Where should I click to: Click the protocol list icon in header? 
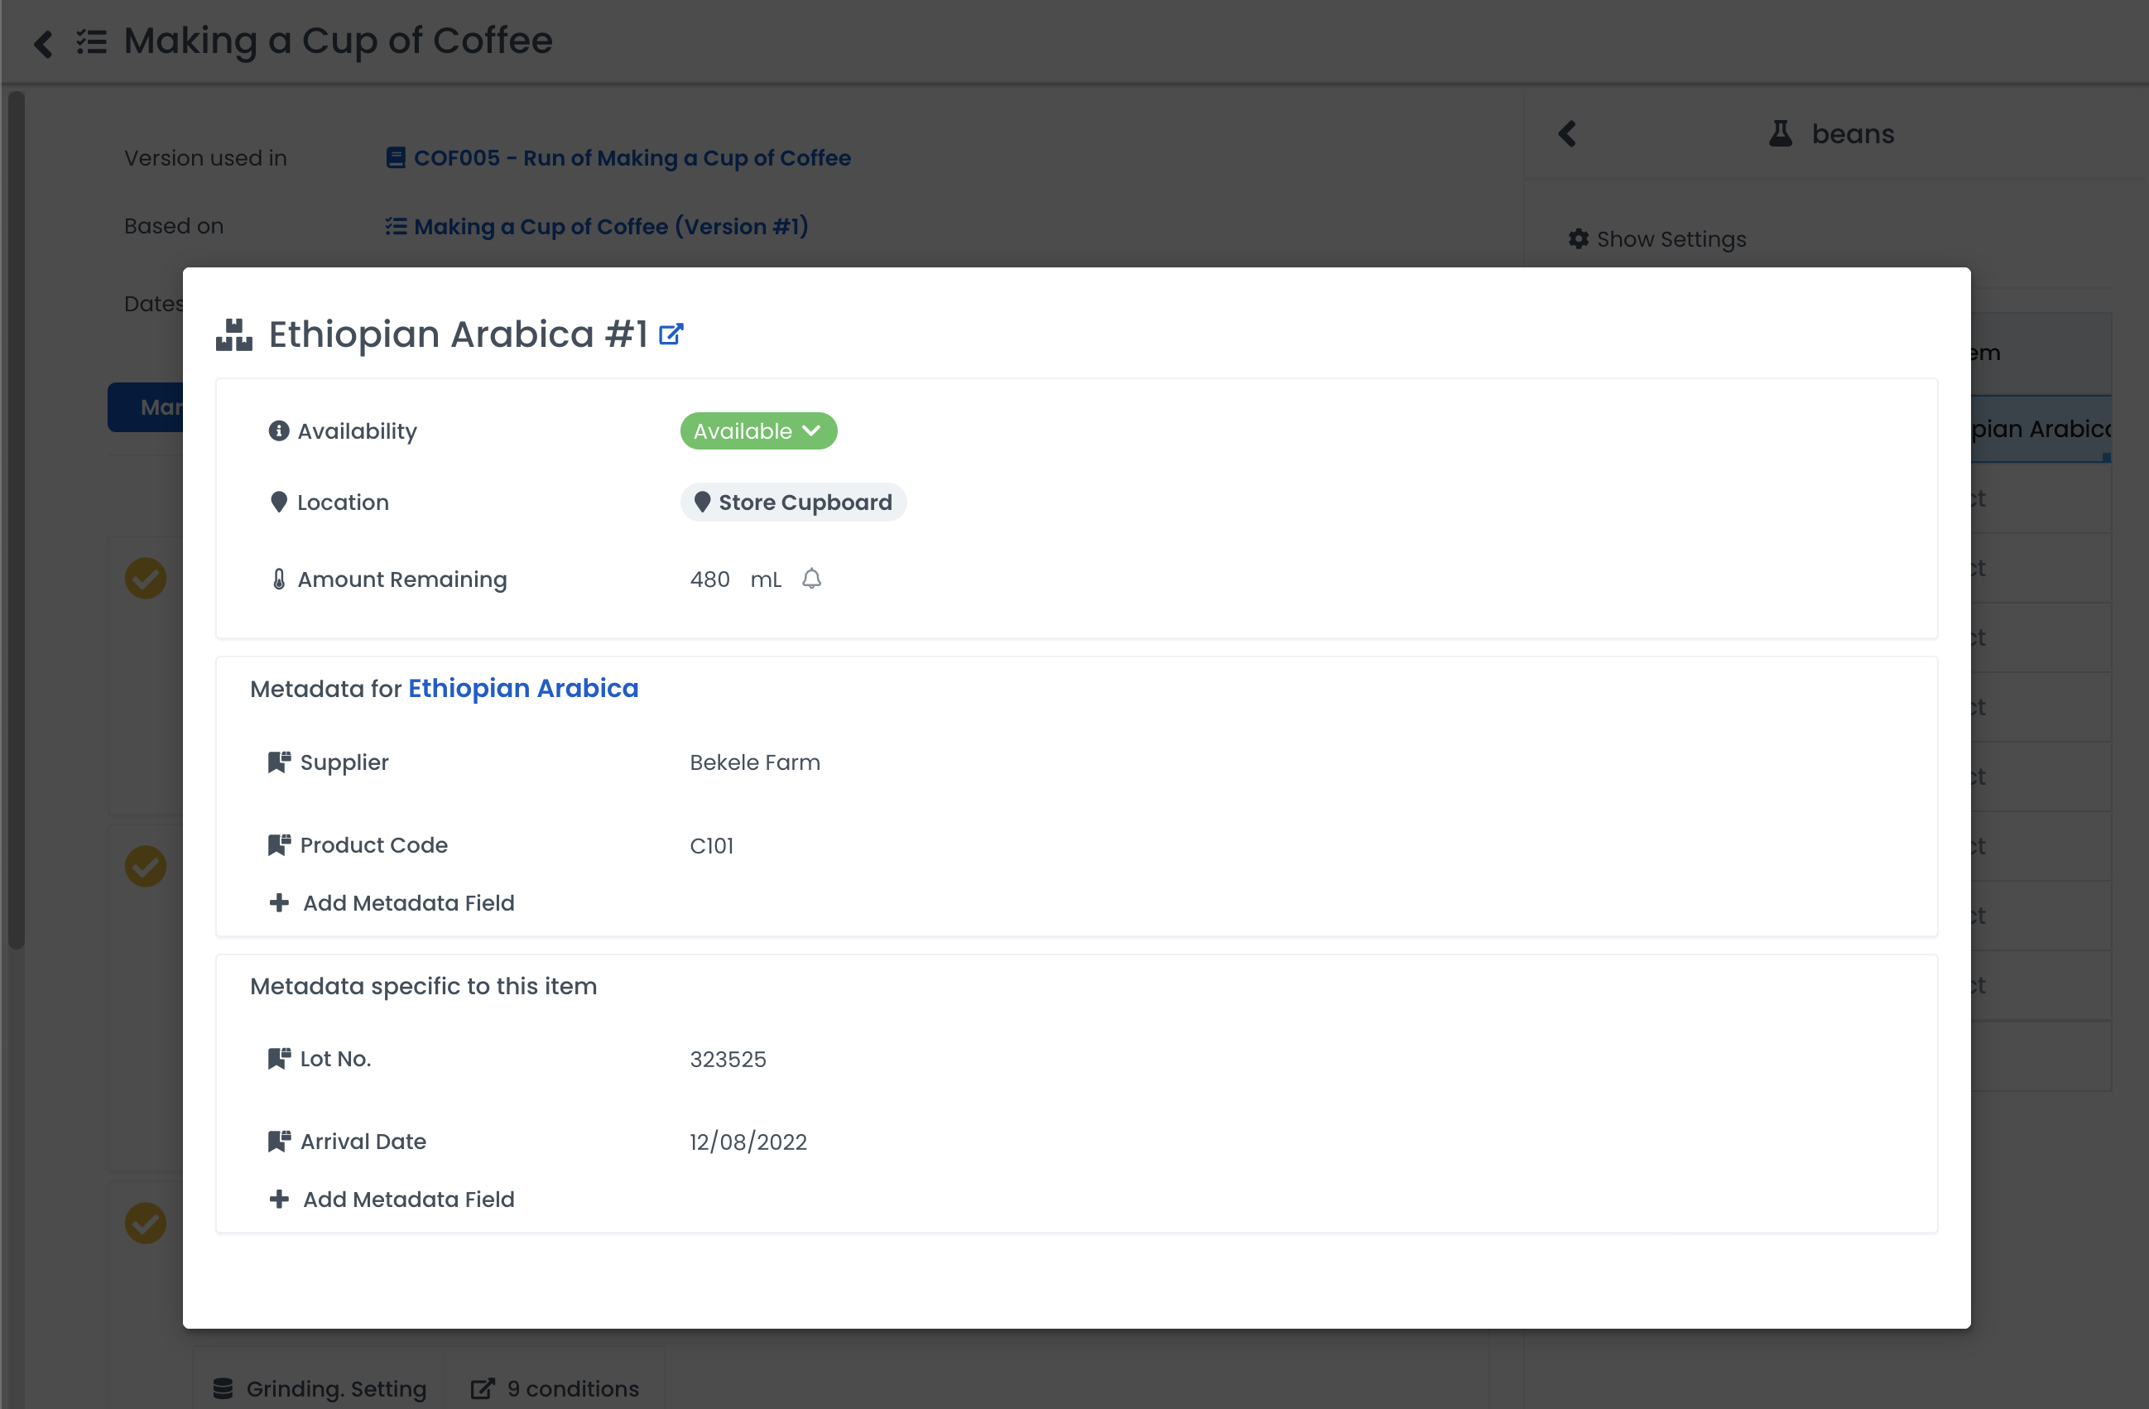pyautogui.click(x=91, y=41)
